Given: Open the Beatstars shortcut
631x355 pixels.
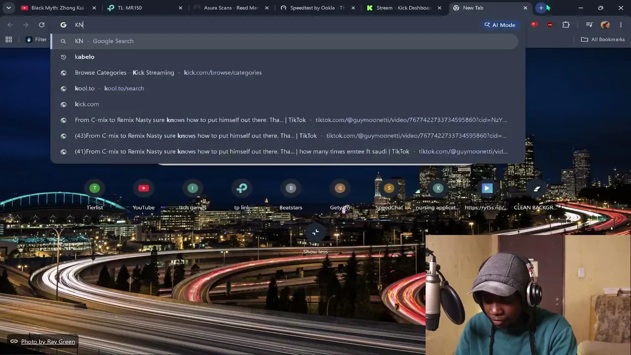Looking at the screenshot, I should pos(291,196).
